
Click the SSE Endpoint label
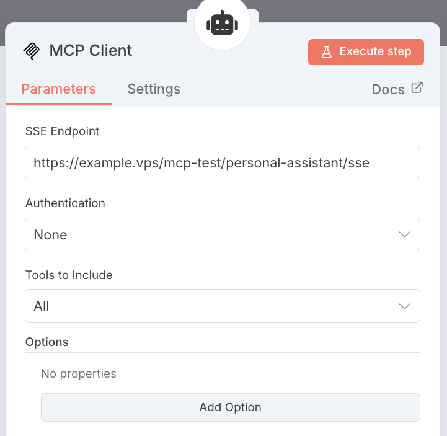click(62, 131)
